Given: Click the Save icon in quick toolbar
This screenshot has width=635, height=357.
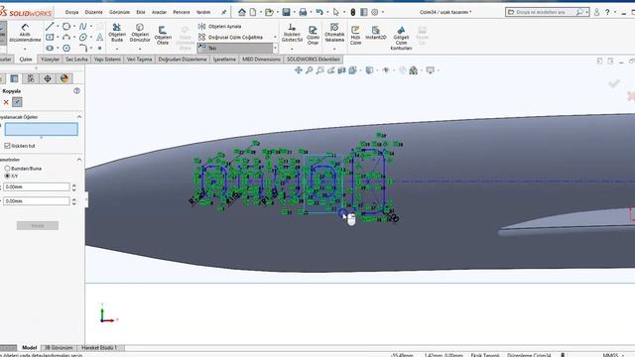Looking at the screenshot, I should click(x=287, y=12).
